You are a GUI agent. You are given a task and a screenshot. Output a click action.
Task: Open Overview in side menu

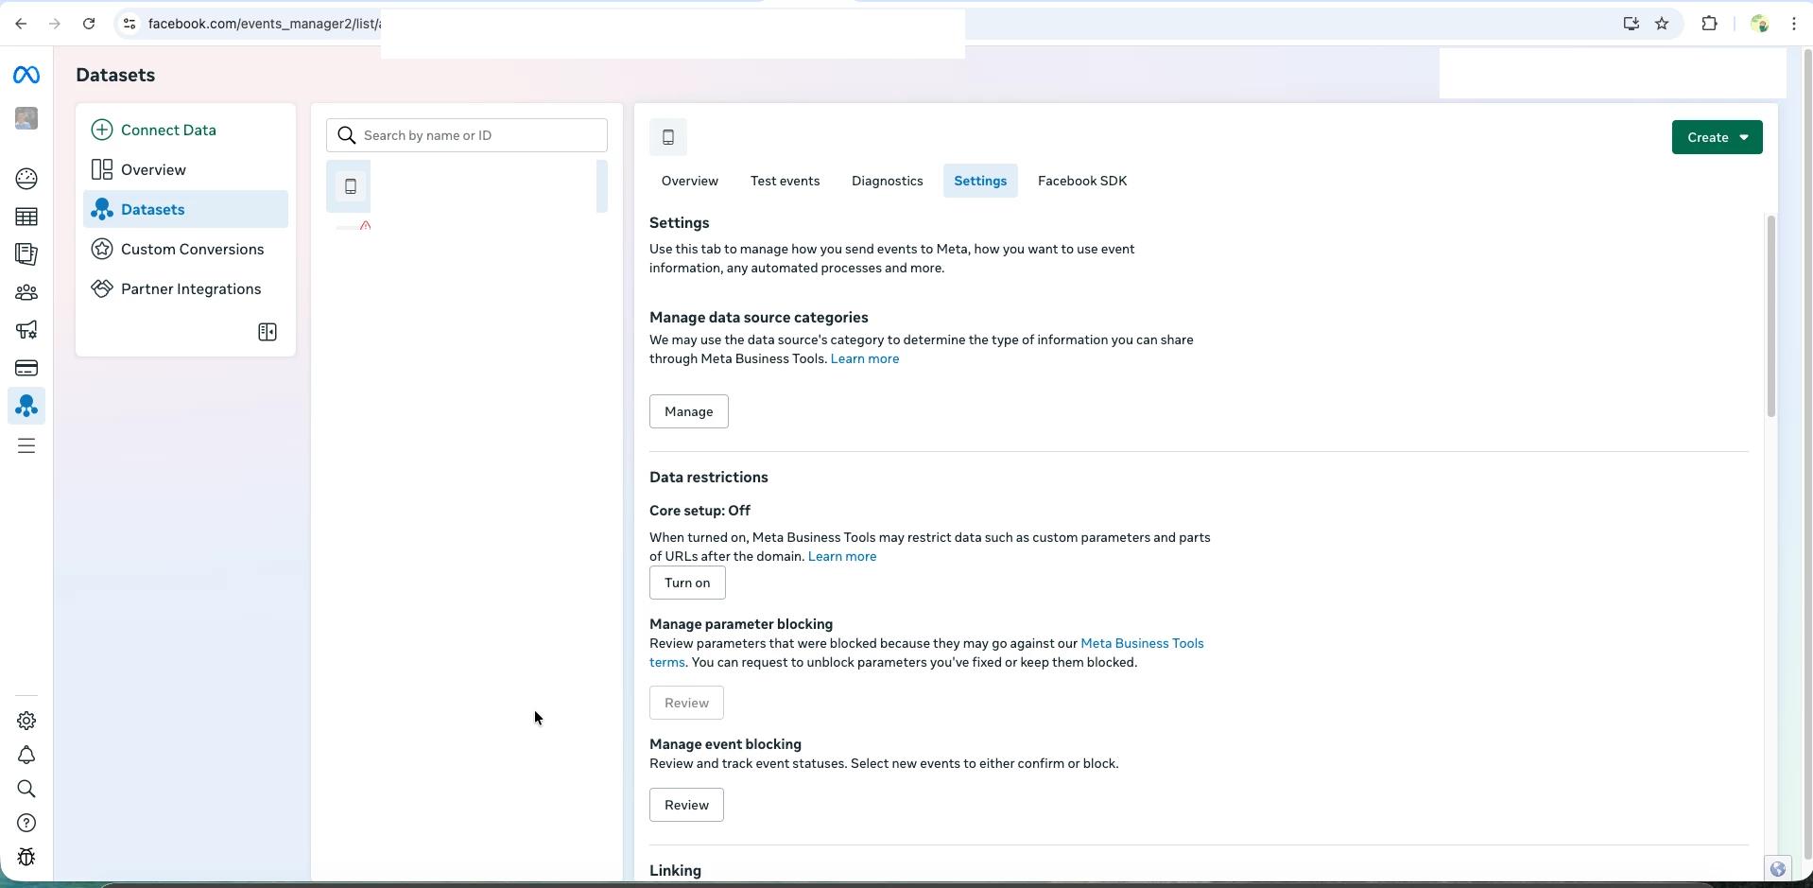click(x=185, y=169)
